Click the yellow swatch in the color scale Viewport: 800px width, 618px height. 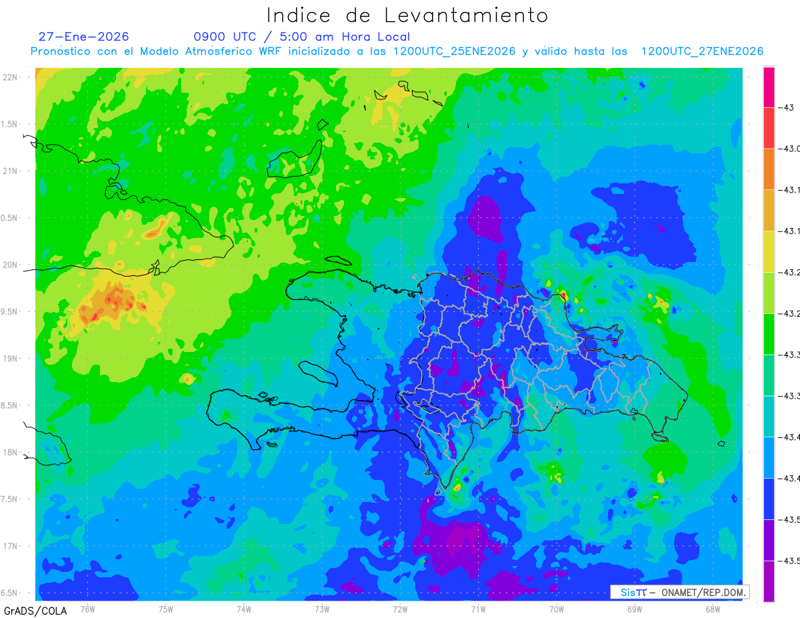(x=769, y=251)
